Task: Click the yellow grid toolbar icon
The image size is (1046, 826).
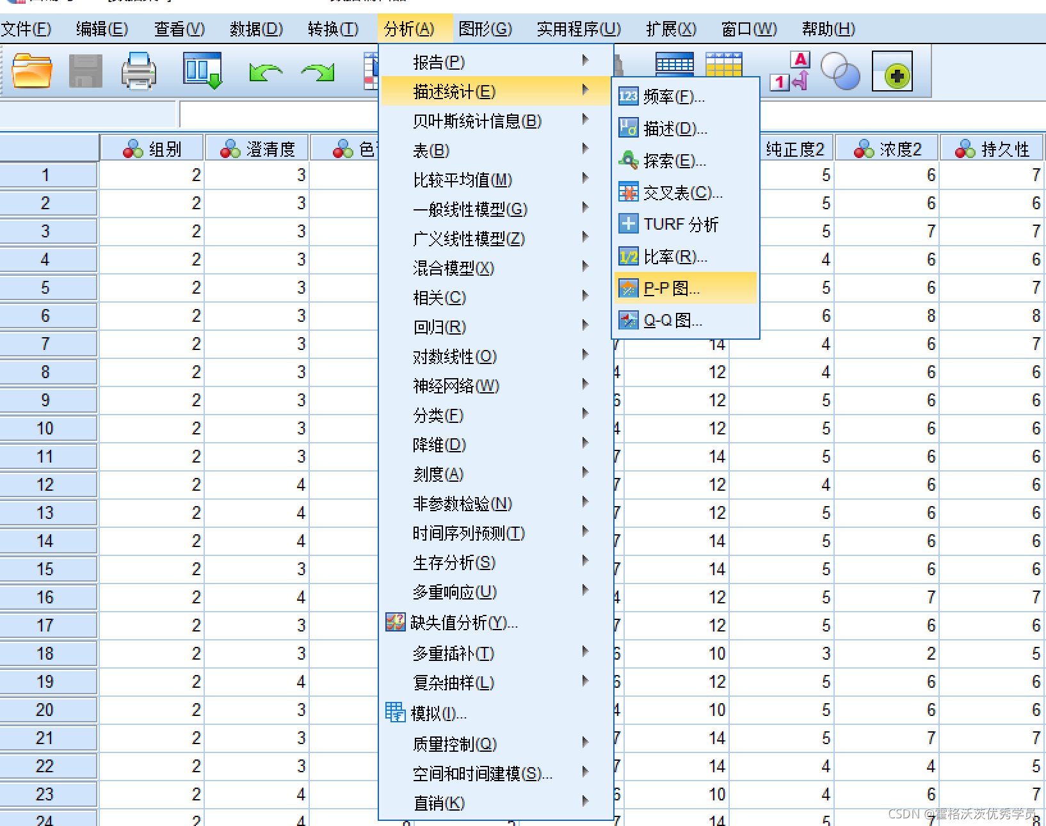Action: pos(724,64)
